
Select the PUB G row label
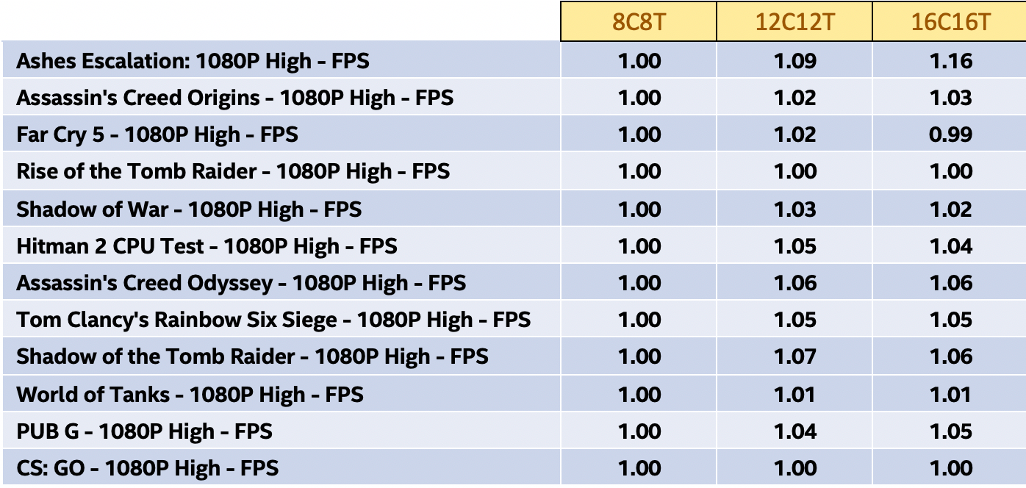pos(144,431)
